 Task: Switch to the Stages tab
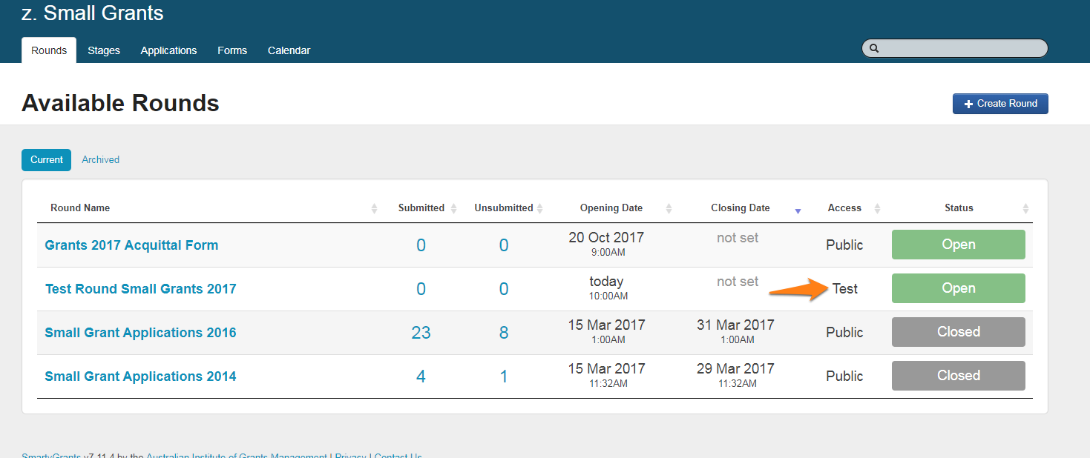click(x=104, y=50)
